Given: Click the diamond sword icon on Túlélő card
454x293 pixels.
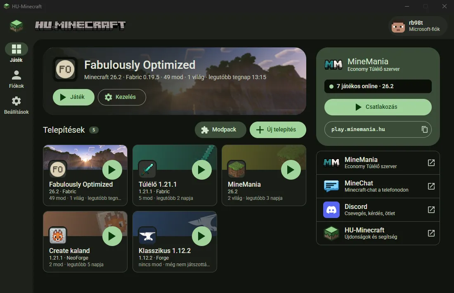Looking at the screenshot, I should [x=147, y=169].
